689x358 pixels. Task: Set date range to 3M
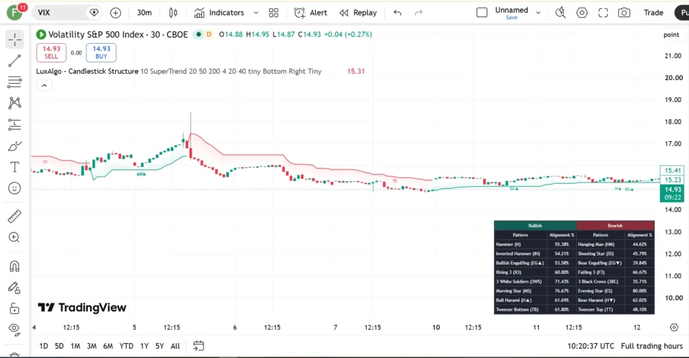click(92, 346)
